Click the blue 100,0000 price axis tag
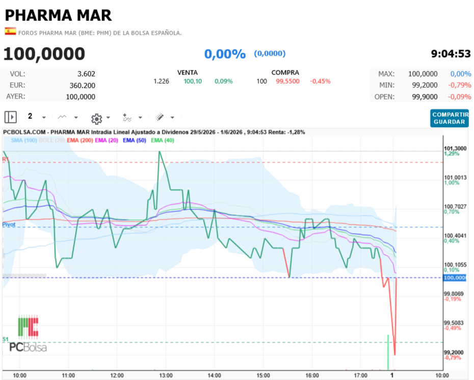 coord(455,278)
